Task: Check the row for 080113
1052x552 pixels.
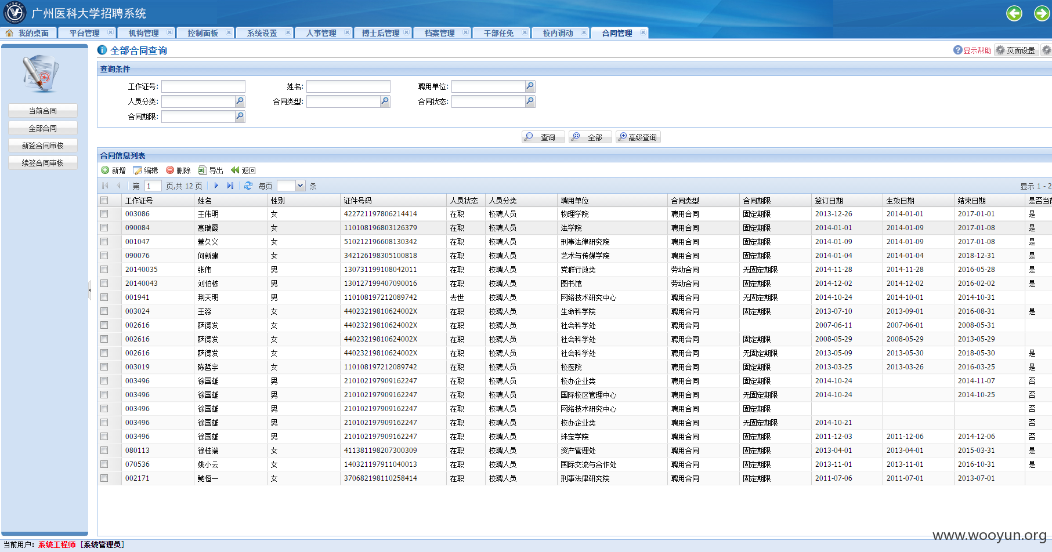Action: pos(104,451)
